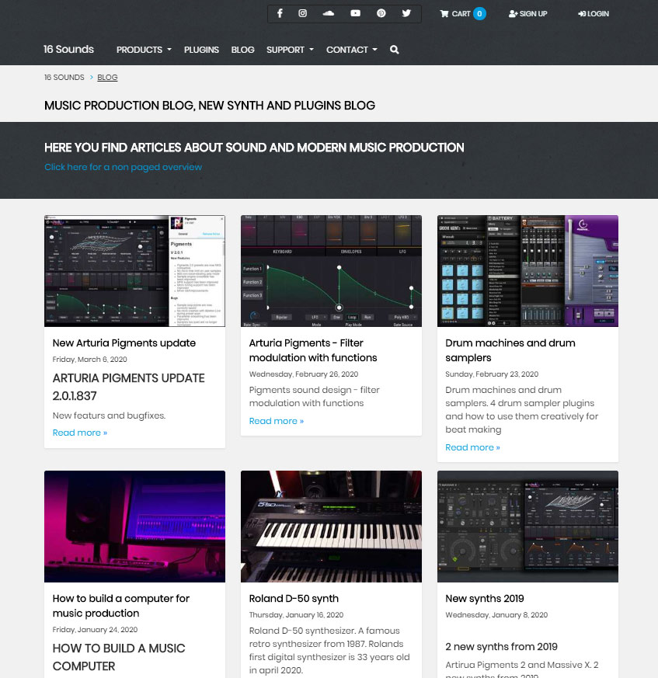
Task: Click the Pinterest icon in header
Action: [x=381, y=14]
